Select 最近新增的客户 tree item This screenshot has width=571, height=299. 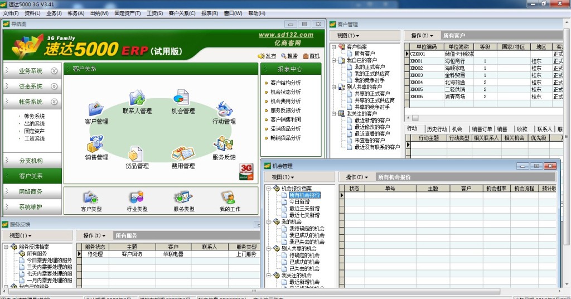click(x=372, y=120)
